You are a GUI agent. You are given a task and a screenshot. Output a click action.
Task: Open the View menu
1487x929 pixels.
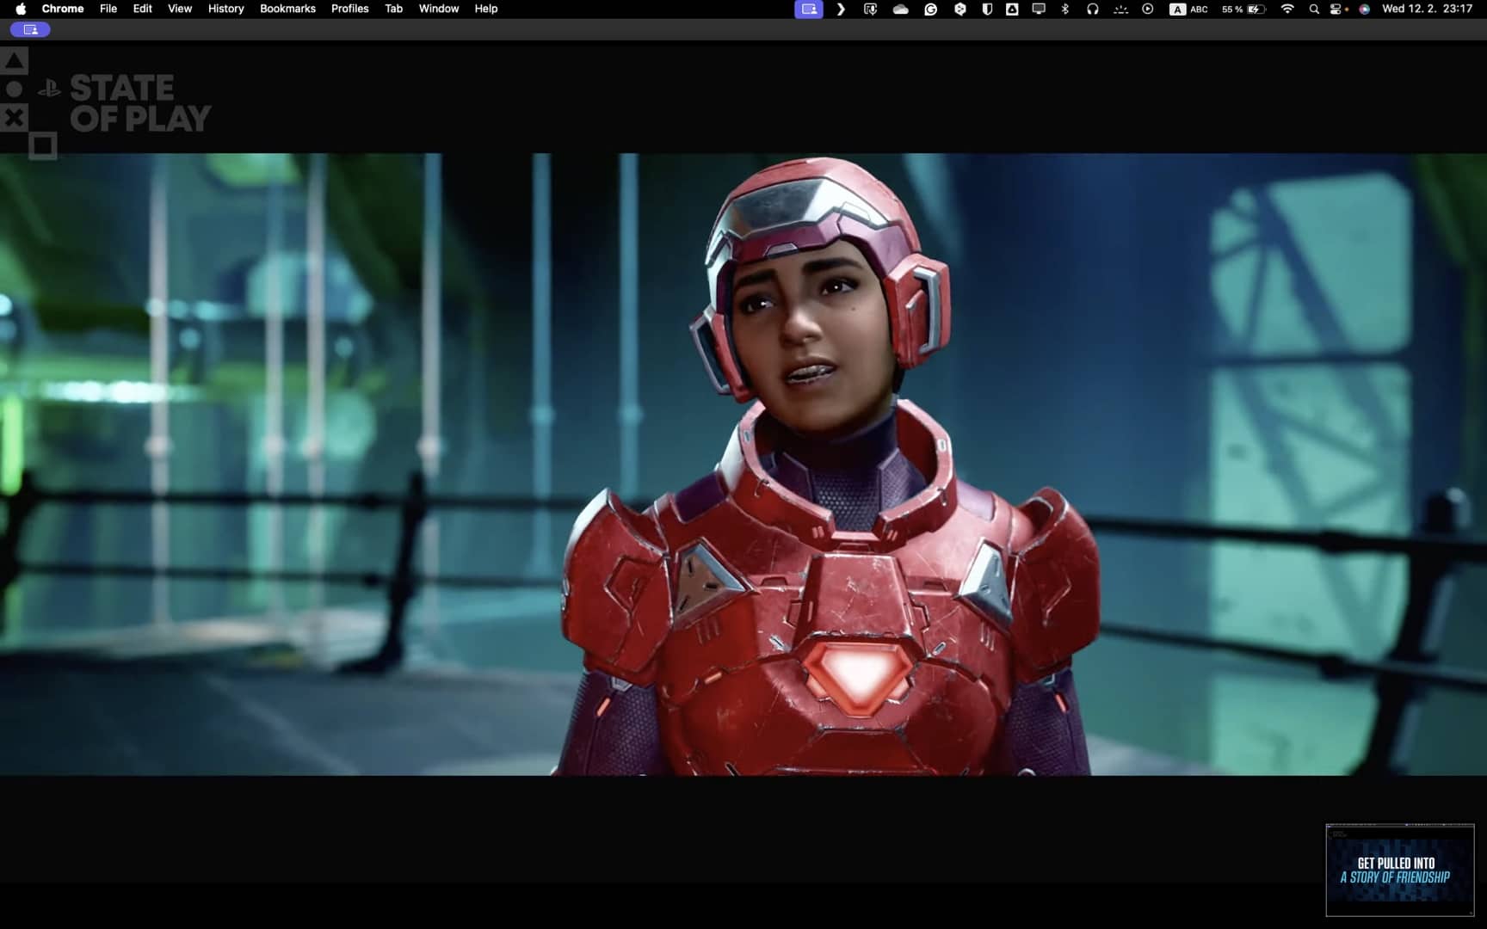click(x=180, y=9)
